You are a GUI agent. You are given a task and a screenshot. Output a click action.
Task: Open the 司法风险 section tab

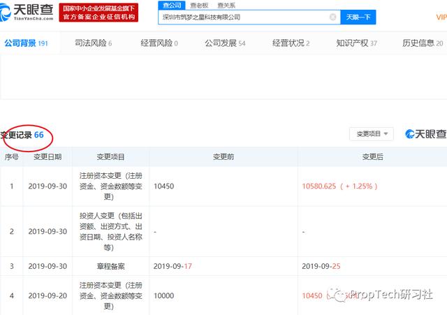[93, 43]
